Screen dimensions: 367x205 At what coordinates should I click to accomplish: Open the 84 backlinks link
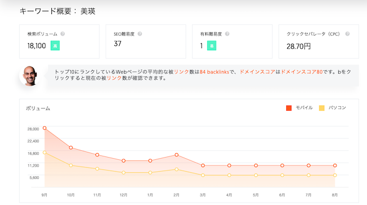click(x=214, y=72)
